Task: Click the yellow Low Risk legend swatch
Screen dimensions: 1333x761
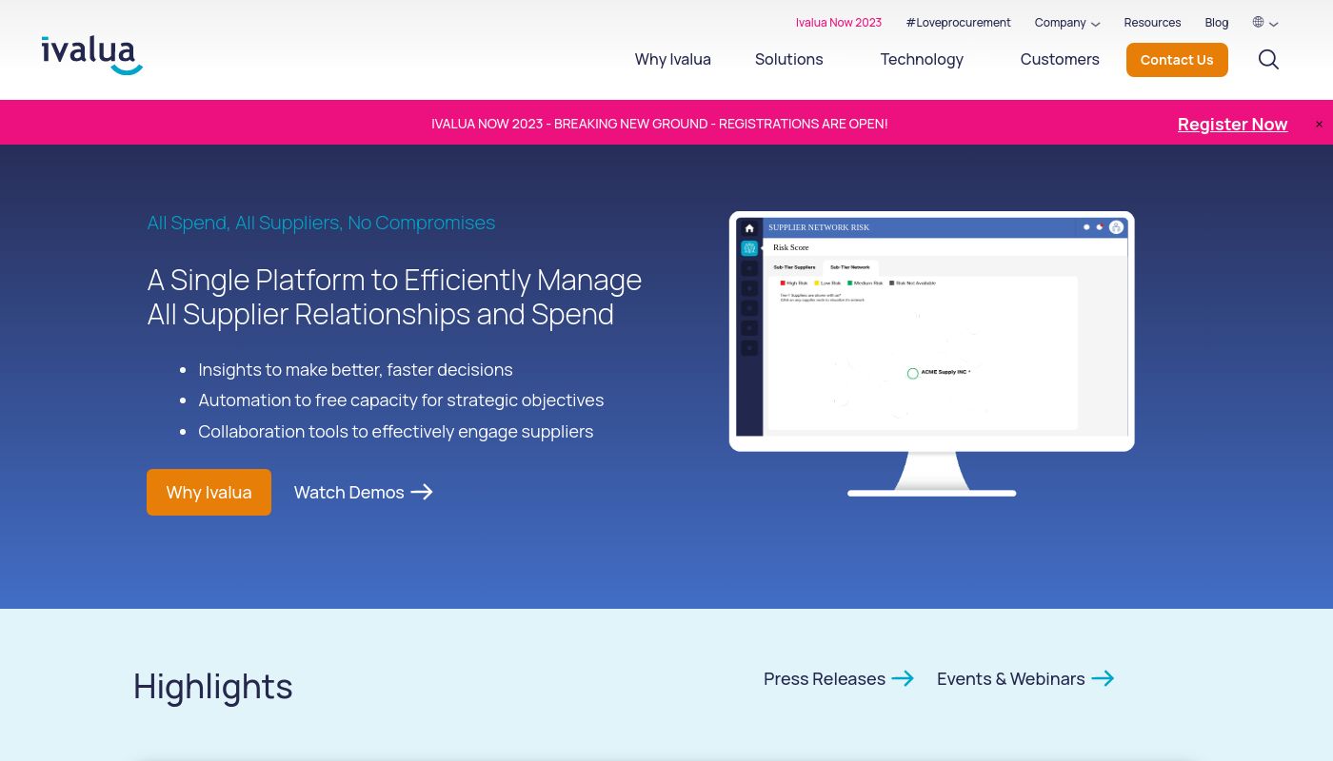Action: tap(817, 283)
